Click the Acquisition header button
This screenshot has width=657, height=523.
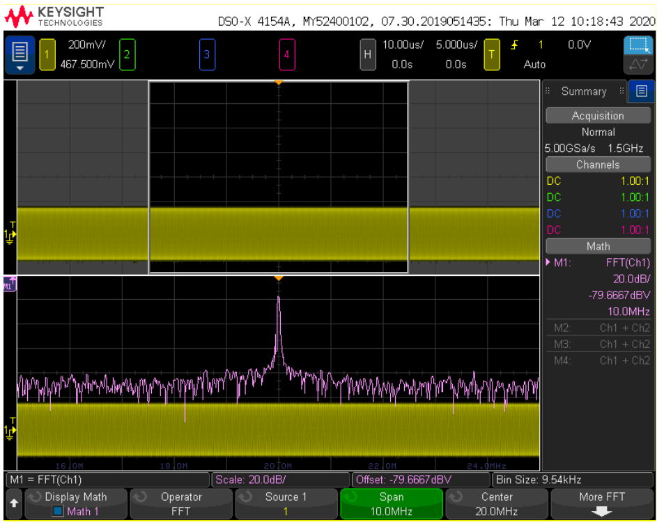point(598,116)
